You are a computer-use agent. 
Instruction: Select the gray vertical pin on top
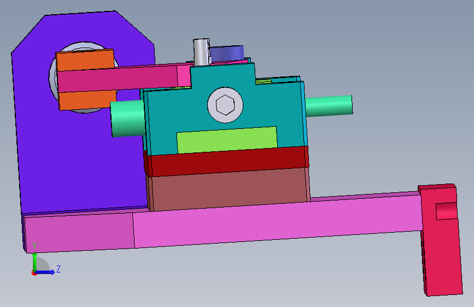(201, 52)
